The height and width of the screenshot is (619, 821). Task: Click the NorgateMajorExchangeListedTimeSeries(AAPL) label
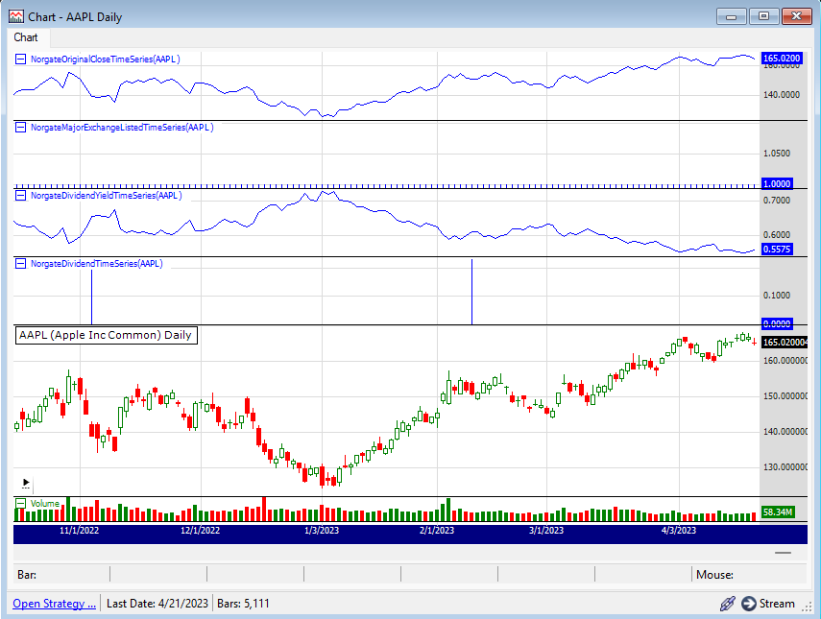[122, 127]
